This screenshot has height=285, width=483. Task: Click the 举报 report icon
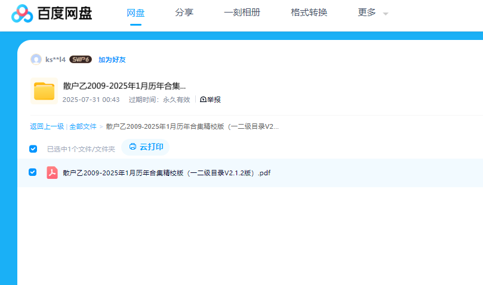(x=203, y=100)
